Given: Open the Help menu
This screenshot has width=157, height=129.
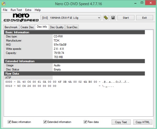Looking at the screenshot, I should (x=38, y=10).
